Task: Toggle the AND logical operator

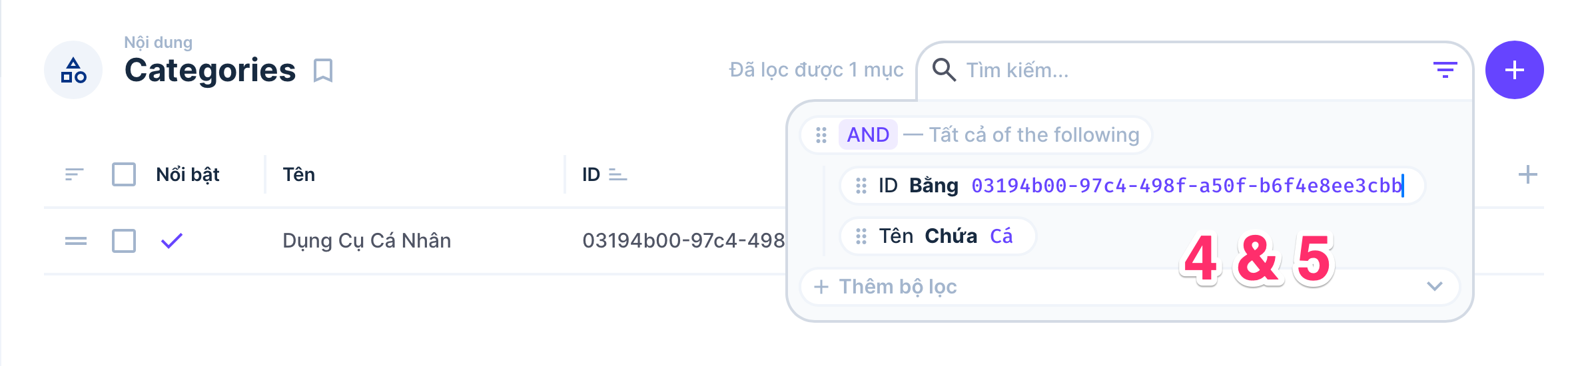Action: 868,135
